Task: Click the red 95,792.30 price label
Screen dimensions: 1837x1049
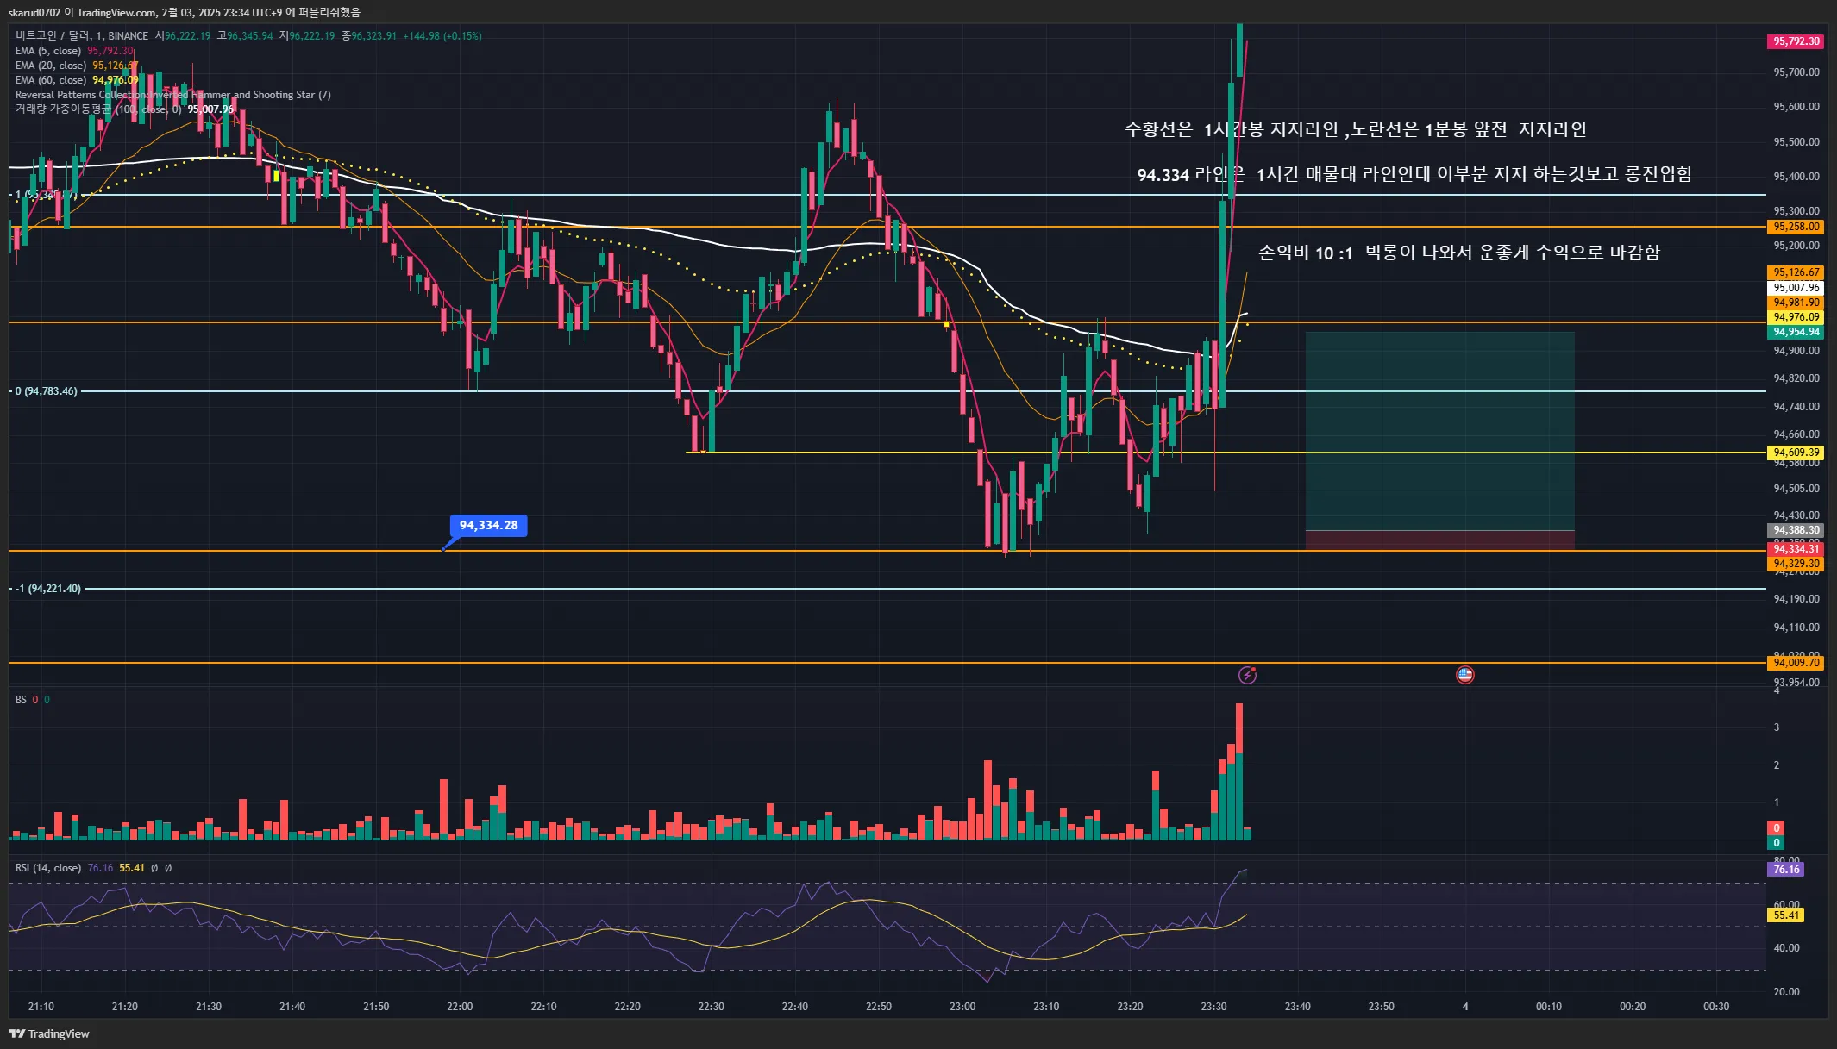Action: click(x=1796, y=41)
